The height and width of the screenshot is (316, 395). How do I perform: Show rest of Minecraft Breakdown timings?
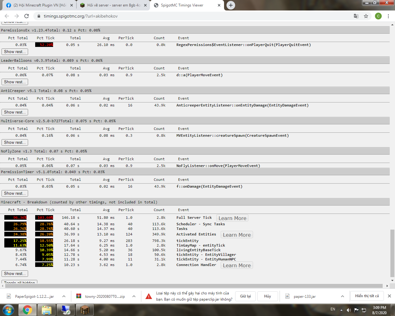tap(15, 273)
